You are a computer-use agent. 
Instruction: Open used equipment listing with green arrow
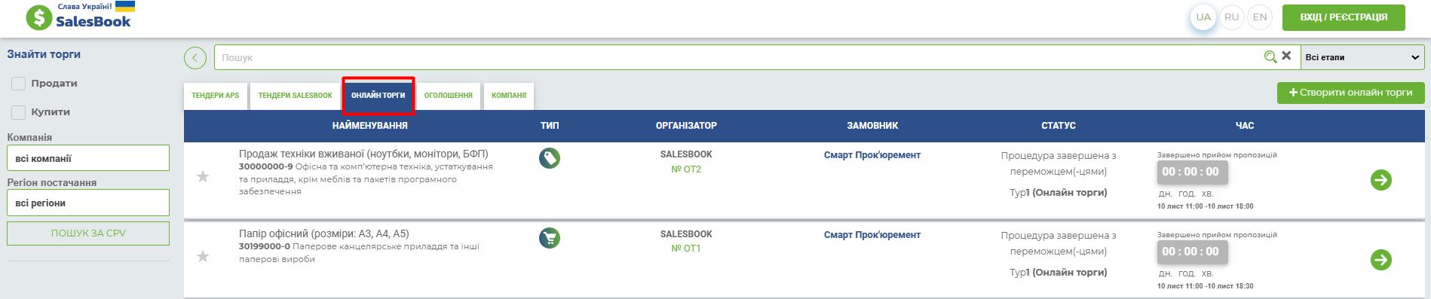point(1381,180)
